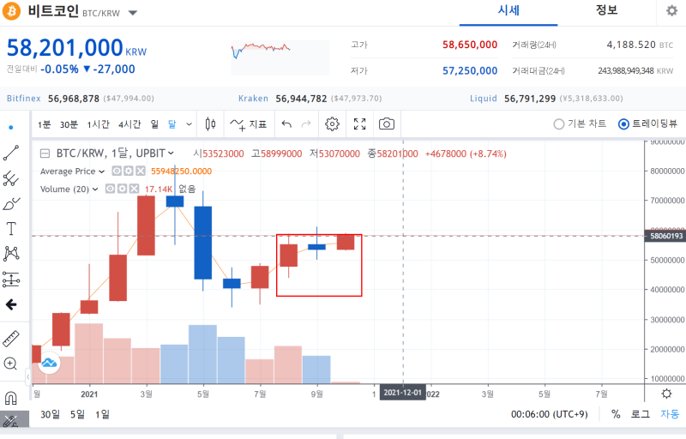Select the blue dot cursor tool

pos(11,128)
